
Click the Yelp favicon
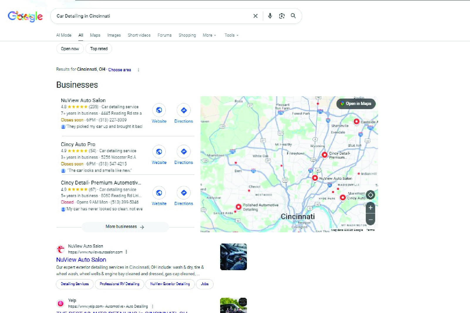point(61,303)
